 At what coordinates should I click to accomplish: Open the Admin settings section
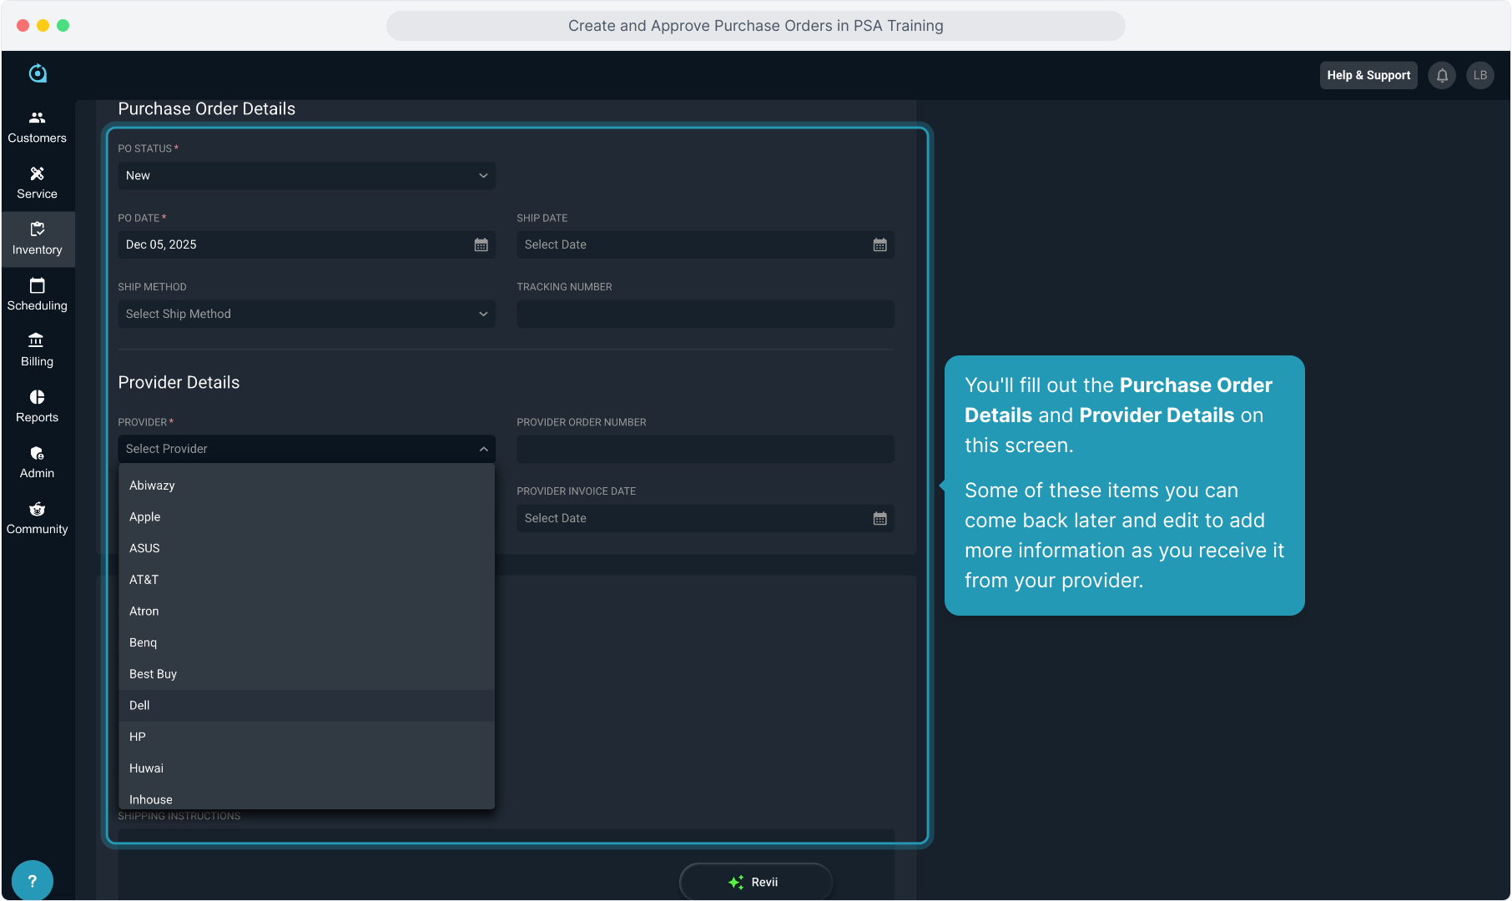coord(37,462)
